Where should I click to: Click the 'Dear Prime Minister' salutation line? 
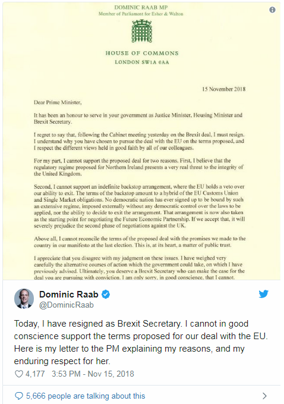click(58, 102)
